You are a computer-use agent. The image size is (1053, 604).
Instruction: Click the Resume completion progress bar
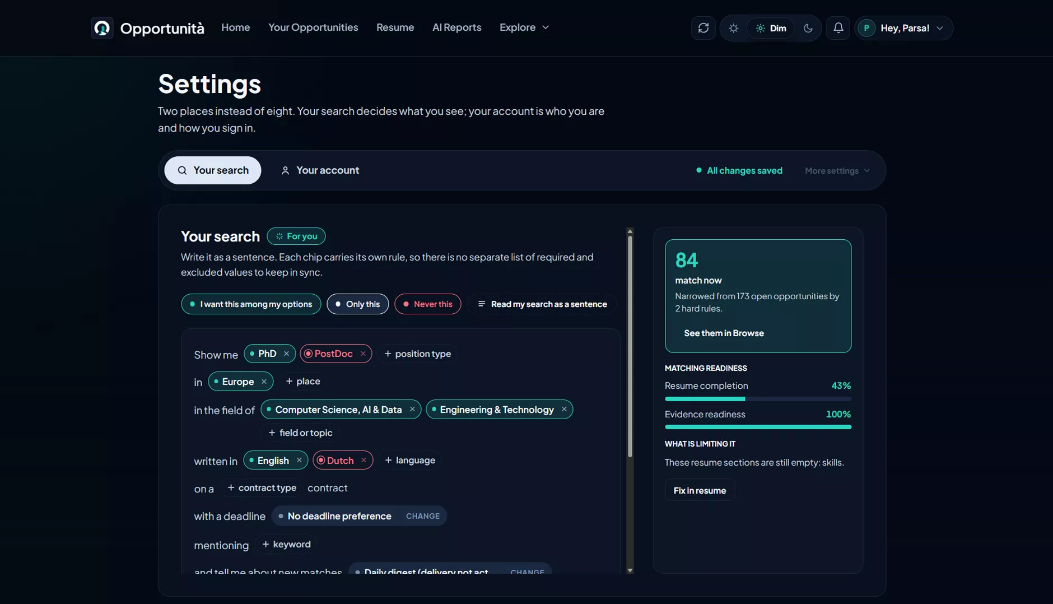click(x=758, y=399)
